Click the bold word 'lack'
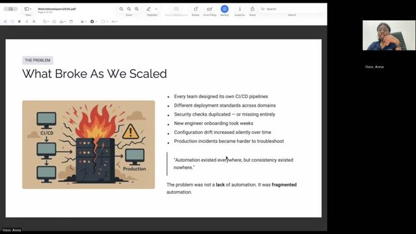Image resolution: width=416 pixels, height=234 pixels. (x=220, y=185)
